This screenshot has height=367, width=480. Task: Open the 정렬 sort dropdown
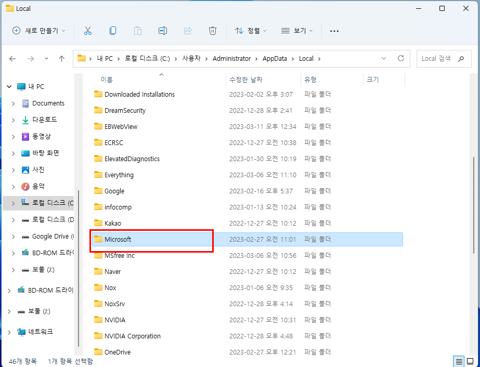tap(251, 31)
